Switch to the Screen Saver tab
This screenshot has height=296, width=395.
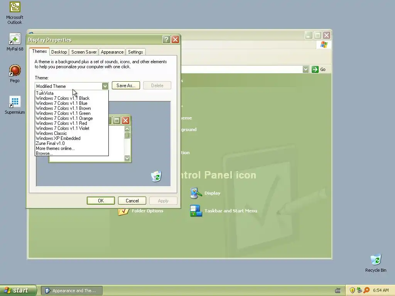pyautogui.click(x=84, y=52)
